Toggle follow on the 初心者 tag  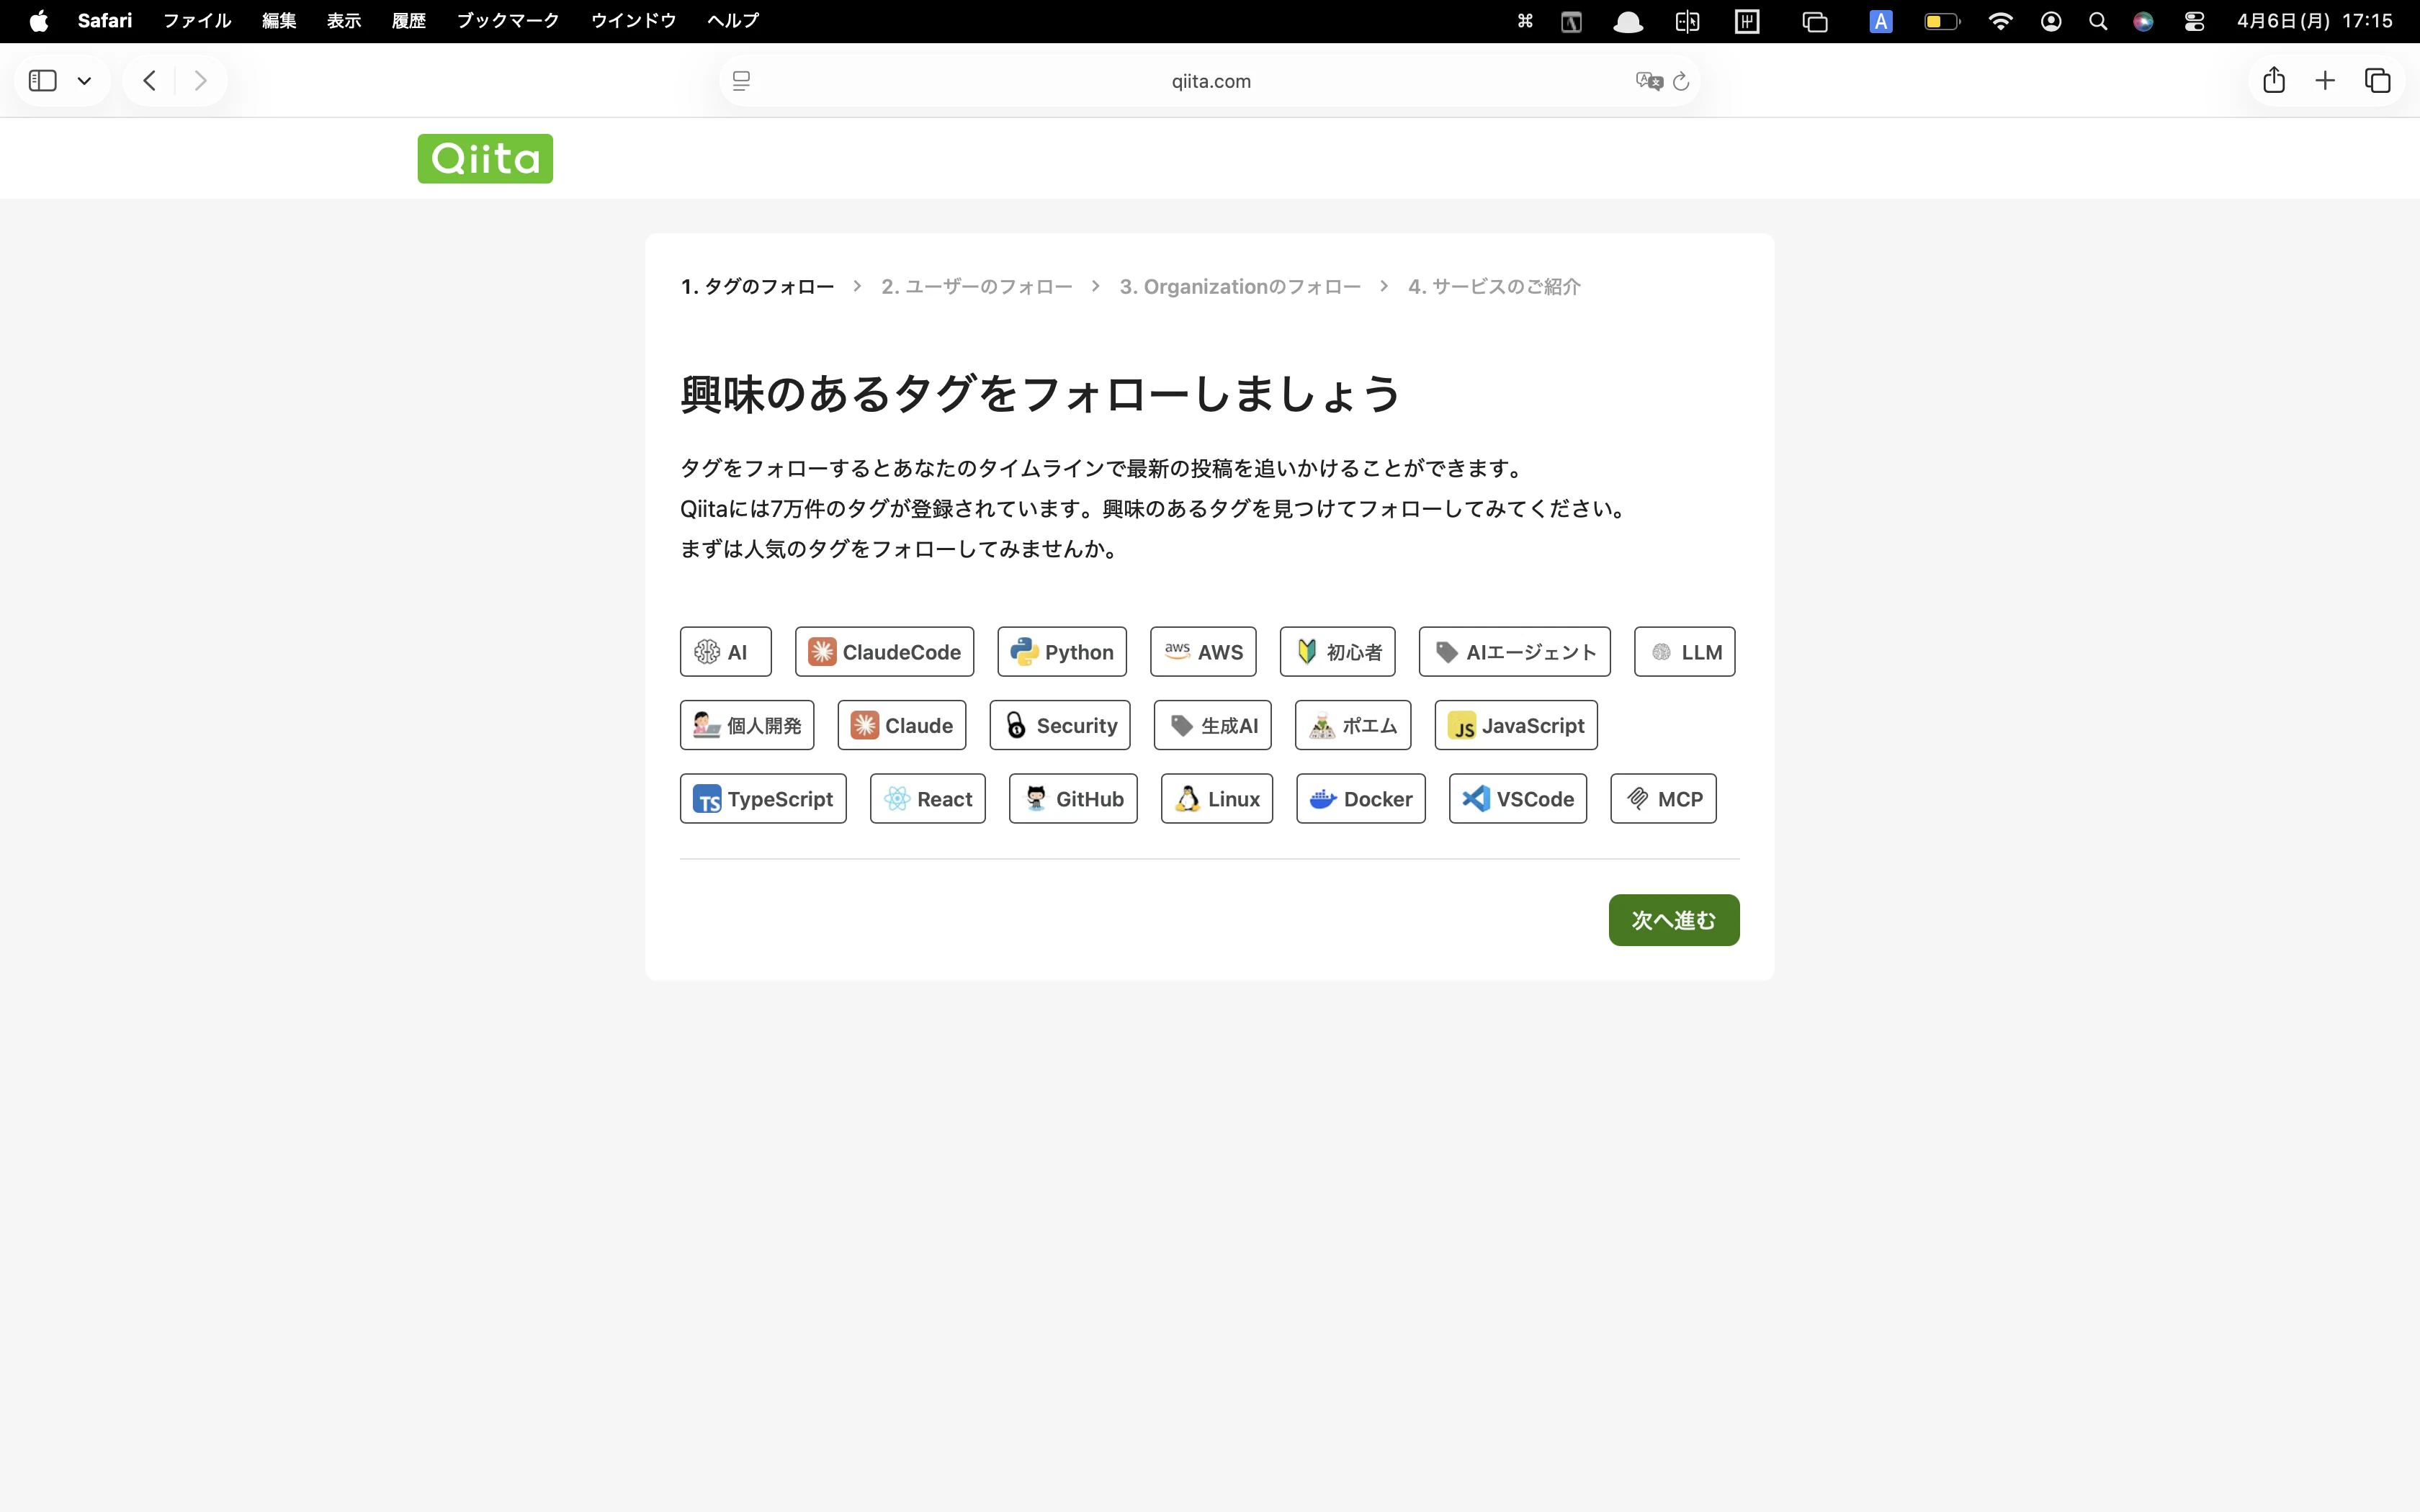pyautogui.click(x=1337, y=652)
